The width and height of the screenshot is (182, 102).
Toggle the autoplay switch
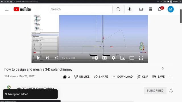[x=95, y=58]
